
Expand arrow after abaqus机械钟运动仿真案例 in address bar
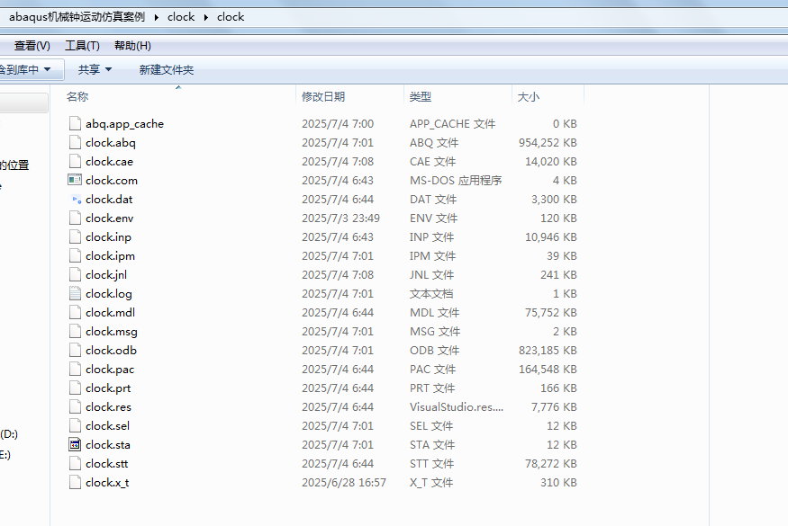pyautogui.click(x=157, y=18)
